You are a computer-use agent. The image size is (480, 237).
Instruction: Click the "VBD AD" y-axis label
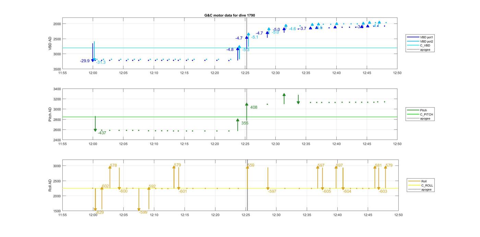(50, 43)
